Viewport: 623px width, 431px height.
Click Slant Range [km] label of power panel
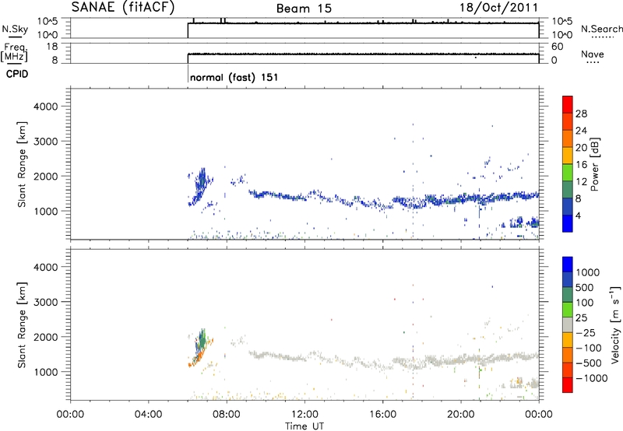point(22,164)
